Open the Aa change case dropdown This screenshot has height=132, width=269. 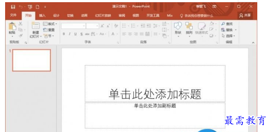tap(103, 34)
